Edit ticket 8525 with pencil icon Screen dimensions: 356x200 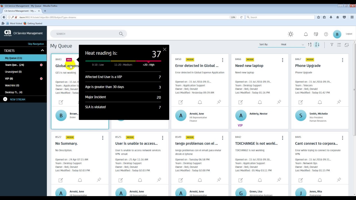tap(121, 180)
